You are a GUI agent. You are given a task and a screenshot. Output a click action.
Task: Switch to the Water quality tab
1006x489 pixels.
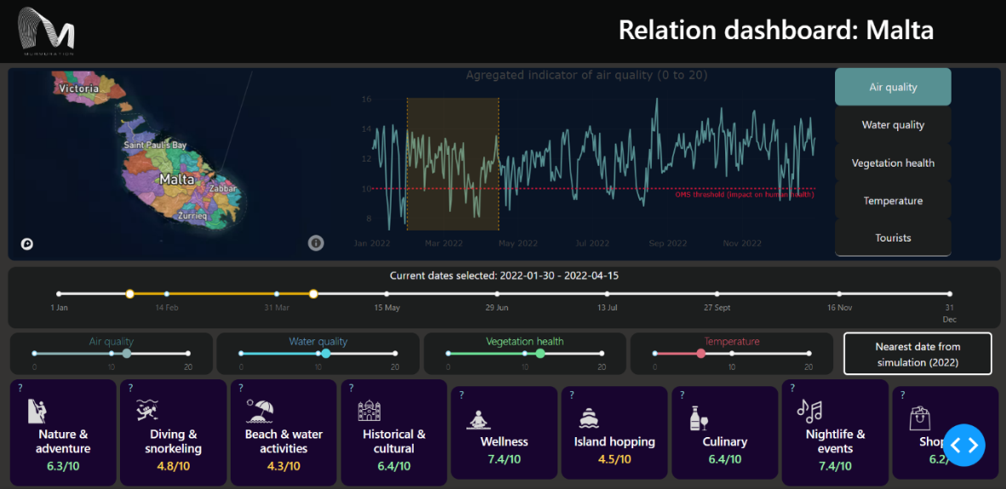[x=893, y=125]
